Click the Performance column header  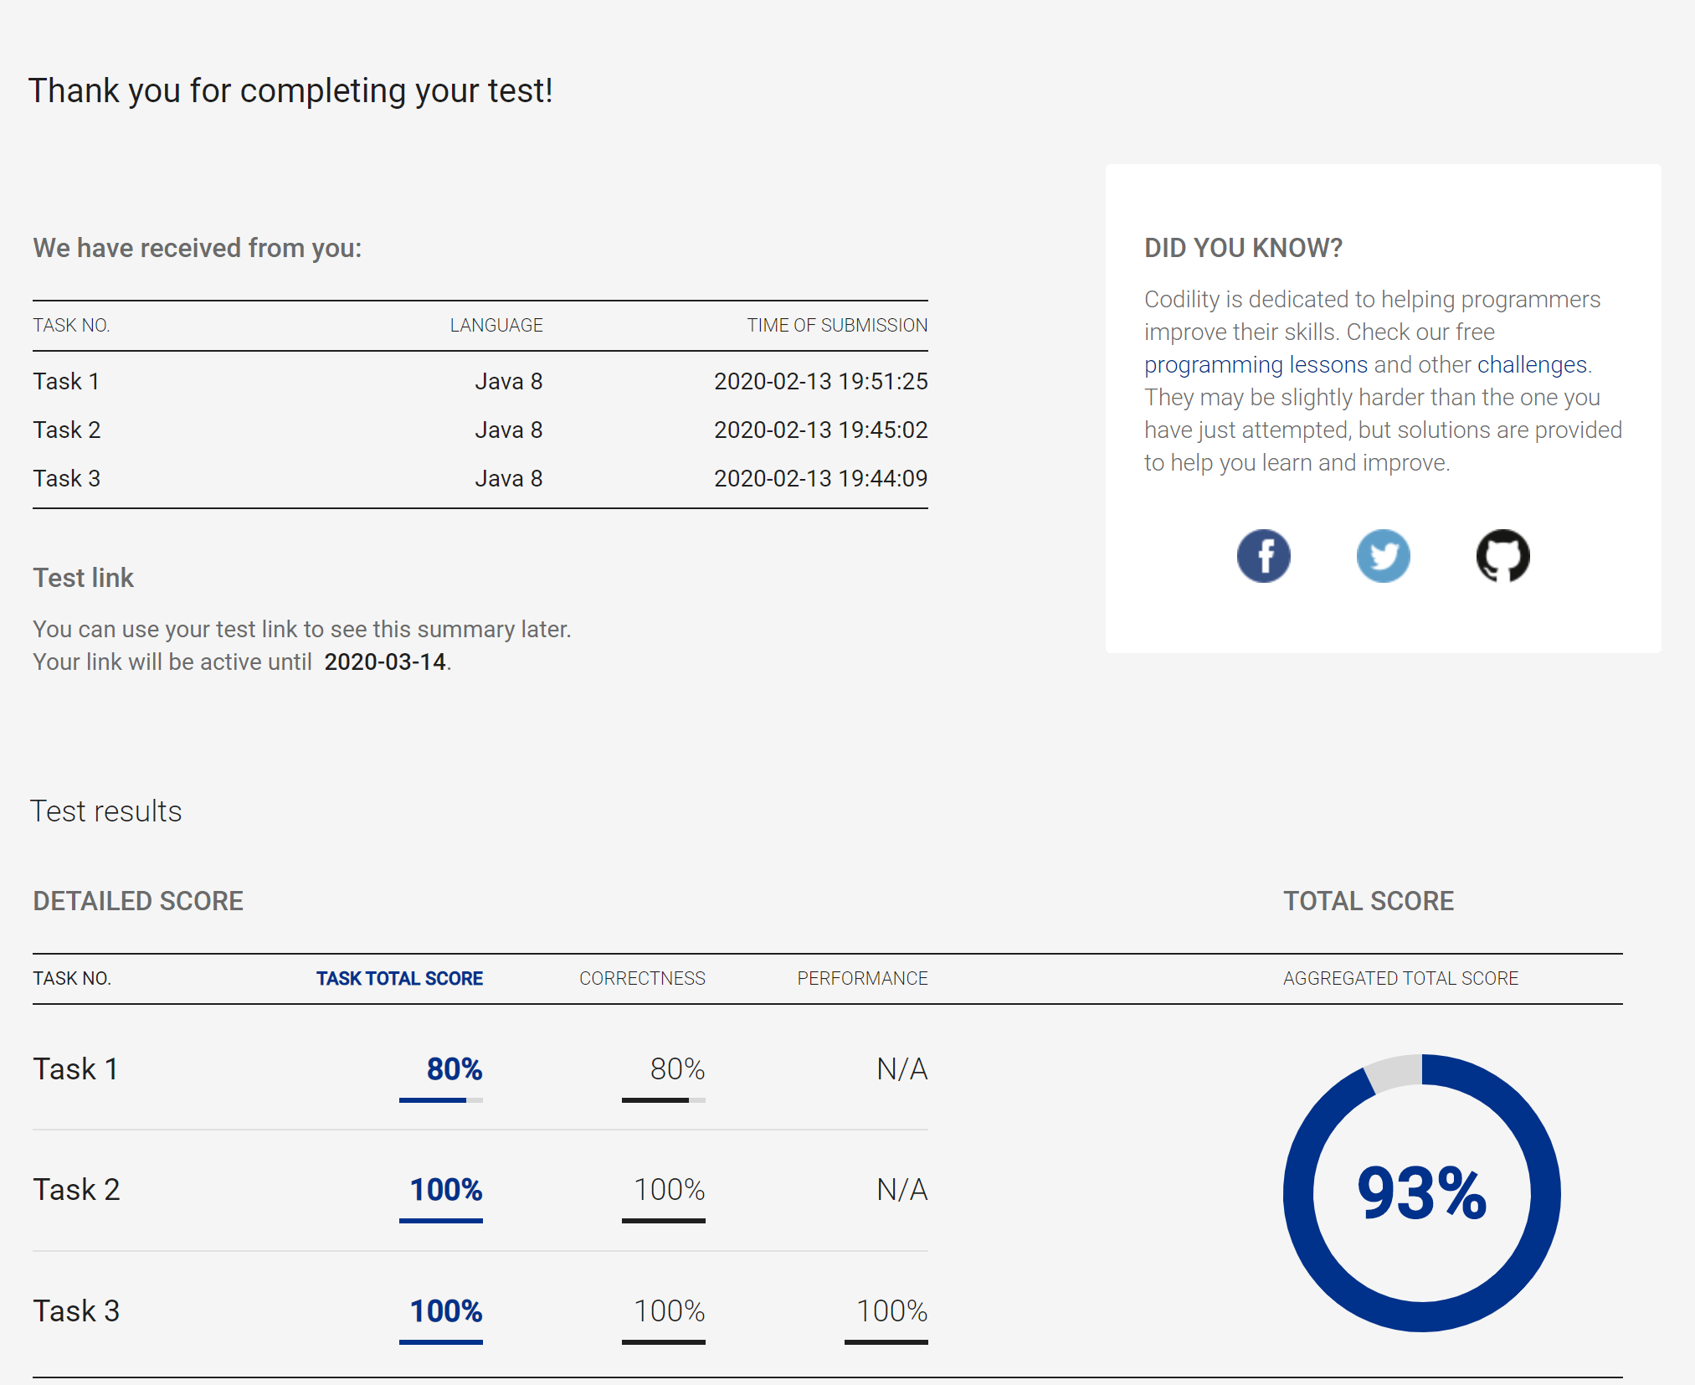[861, 978]
